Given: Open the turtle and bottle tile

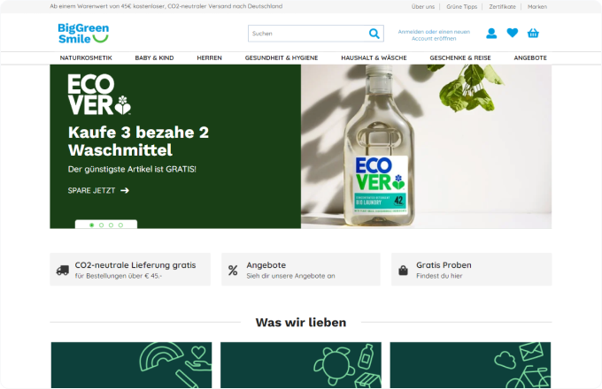Looking at the screenshot, I should [301, 365].
